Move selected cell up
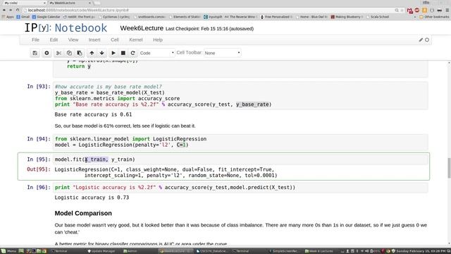Viewport: 451px width, 254px height. pos(92,53)
